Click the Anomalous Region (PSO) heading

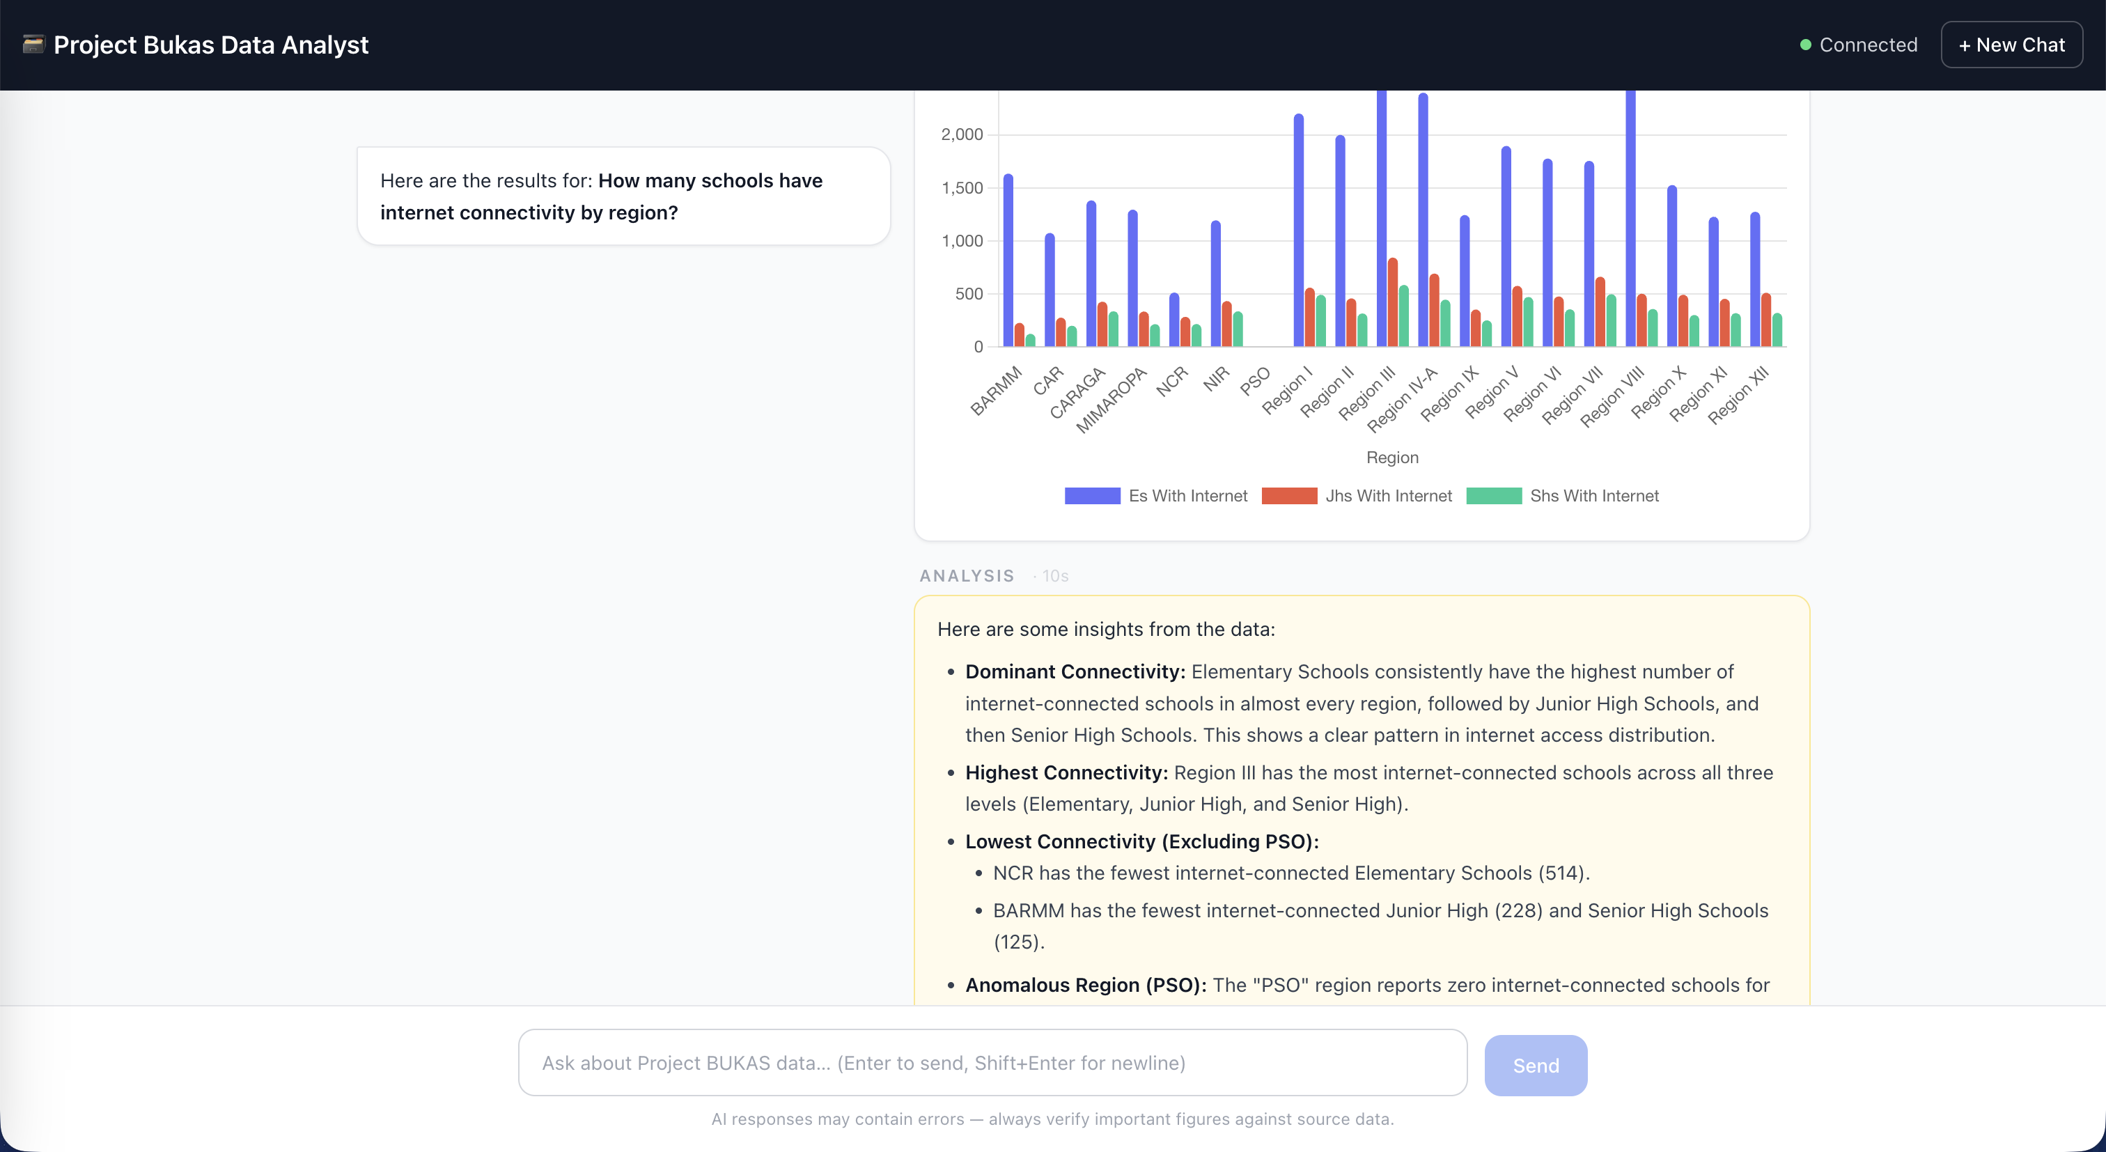(1086, 984)
